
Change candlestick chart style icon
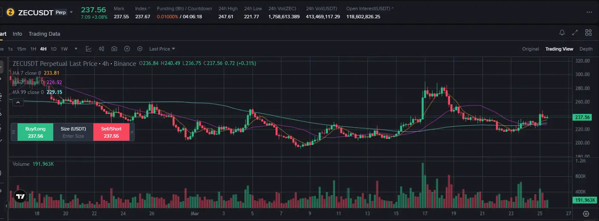[x=102, y=49]
